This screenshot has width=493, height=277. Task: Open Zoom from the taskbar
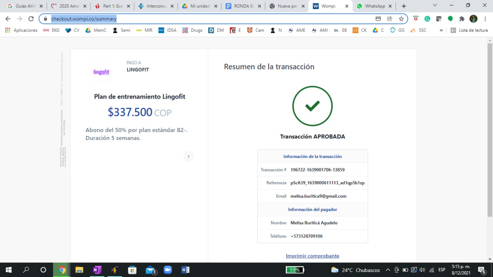[168, 270]
